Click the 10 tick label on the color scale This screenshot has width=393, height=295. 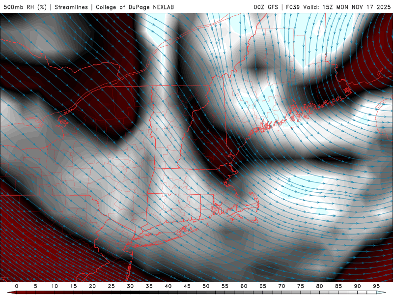coord(55,286)
